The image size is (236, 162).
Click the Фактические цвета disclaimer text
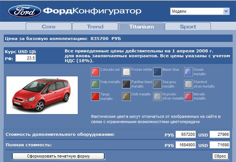tap(156, 119)
